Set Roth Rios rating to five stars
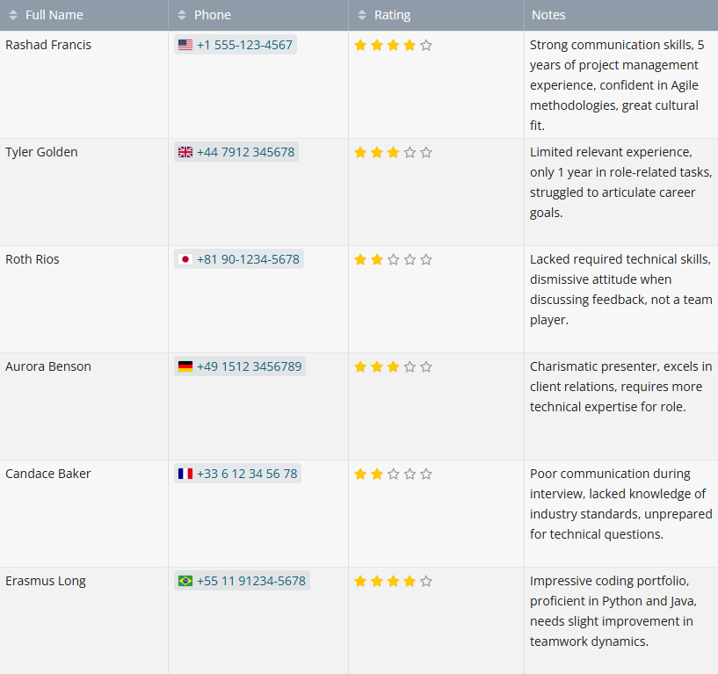 [x=426, y=259]
